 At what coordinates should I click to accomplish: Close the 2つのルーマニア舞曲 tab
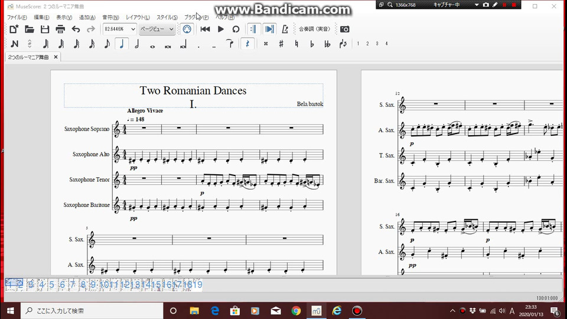(x=56, y=57)
